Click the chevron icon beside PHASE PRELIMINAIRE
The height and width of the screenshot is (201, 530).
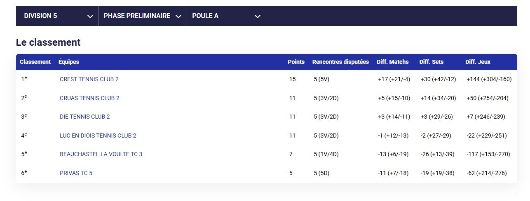pos(178,16)
